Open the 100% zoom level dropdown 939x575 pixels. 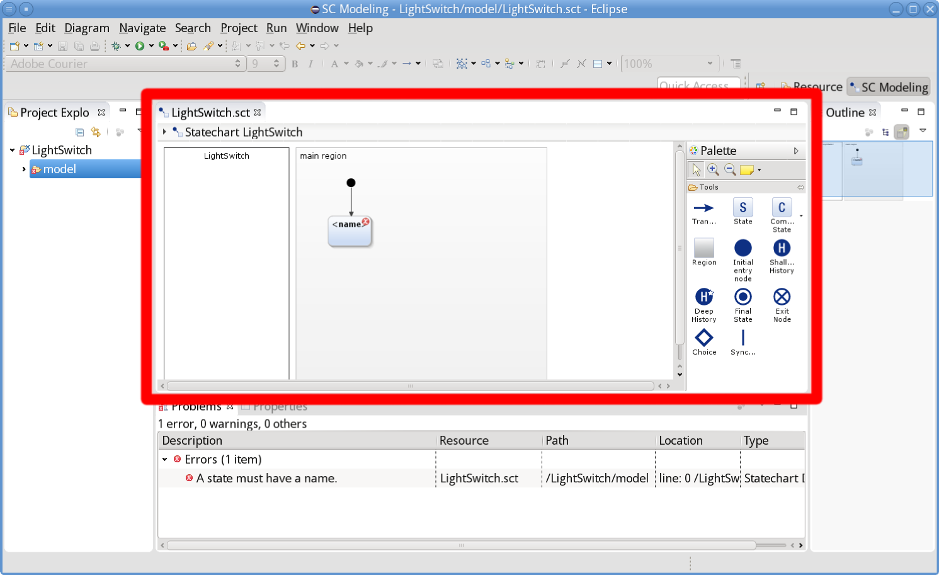coord(710,64)
